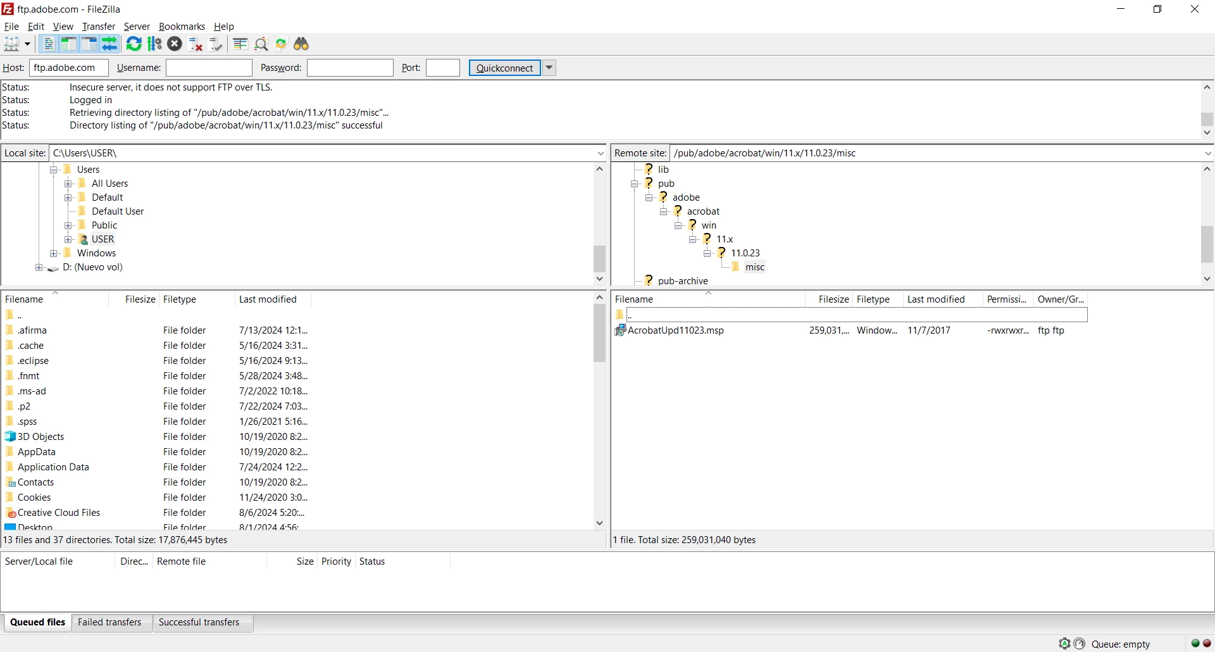Open the Edit menu

pos(36,27)
